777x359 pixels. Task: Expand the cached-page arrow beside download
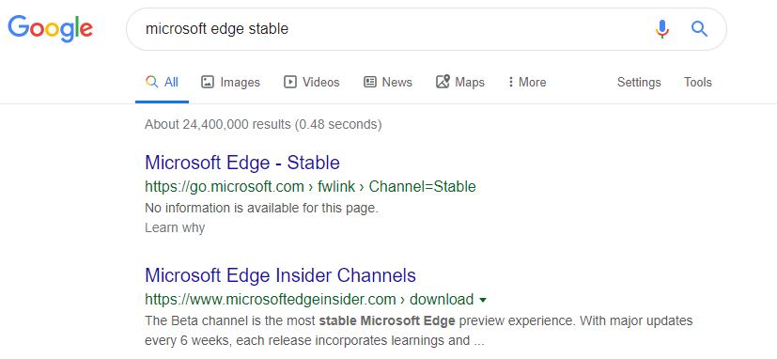(483, 300)
